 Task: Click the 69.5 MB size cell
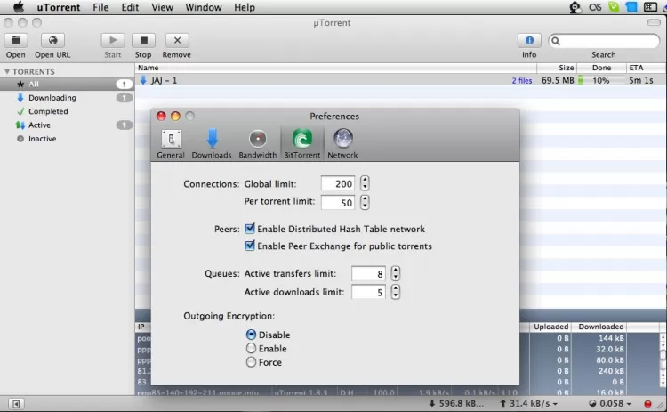coord(558,80)
